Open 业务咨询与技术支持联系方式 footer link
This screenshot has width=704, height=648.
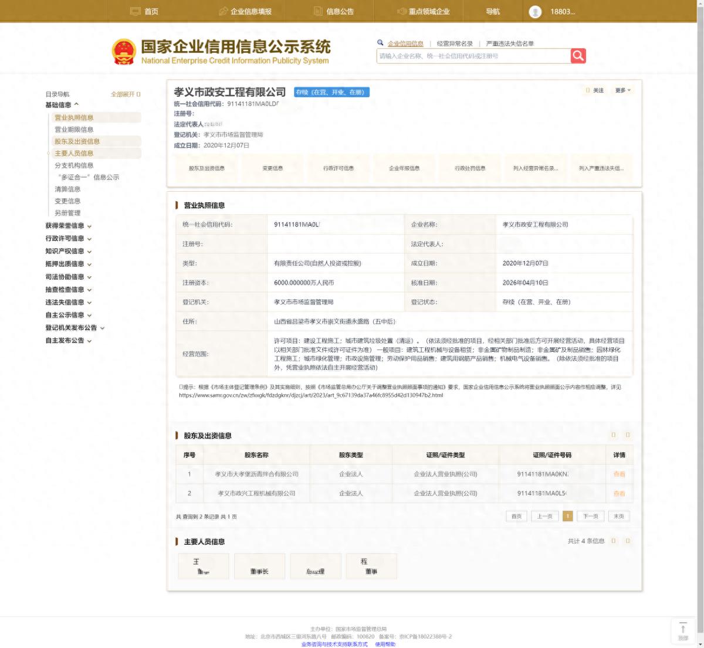coord(334,644)
